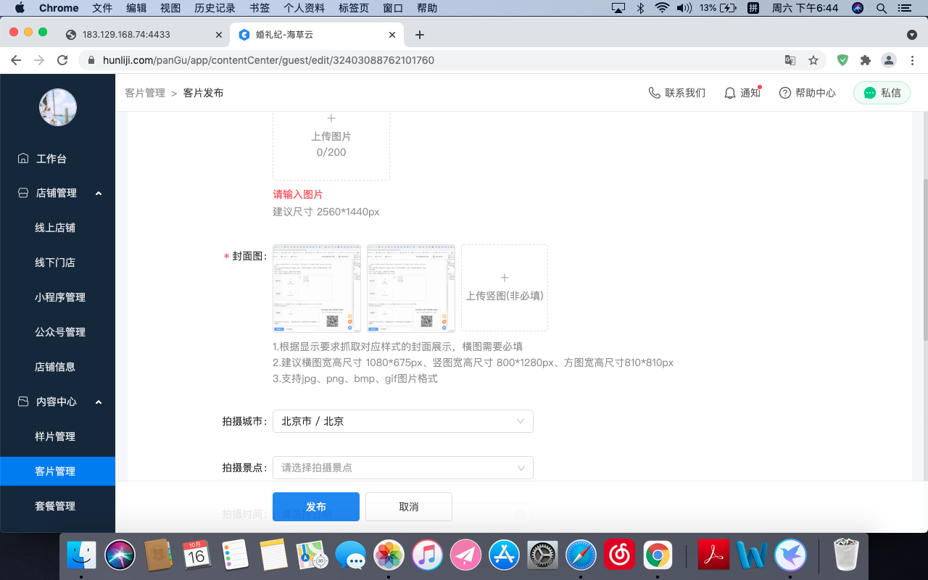Open Adobe Acrobat in the Dock
This screenshot has height=580, width=928.
click(713, 556)
